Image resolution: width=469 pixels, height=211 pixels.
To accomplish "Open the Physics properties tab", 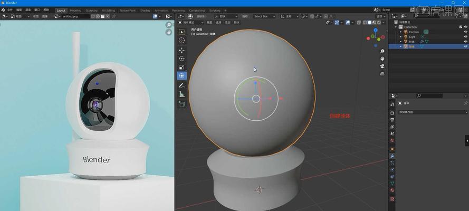I will tap(393, 169).
